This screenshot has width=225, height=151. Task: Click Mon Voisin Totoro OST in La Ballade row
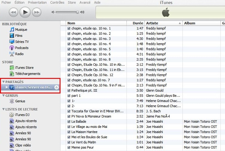200,121
